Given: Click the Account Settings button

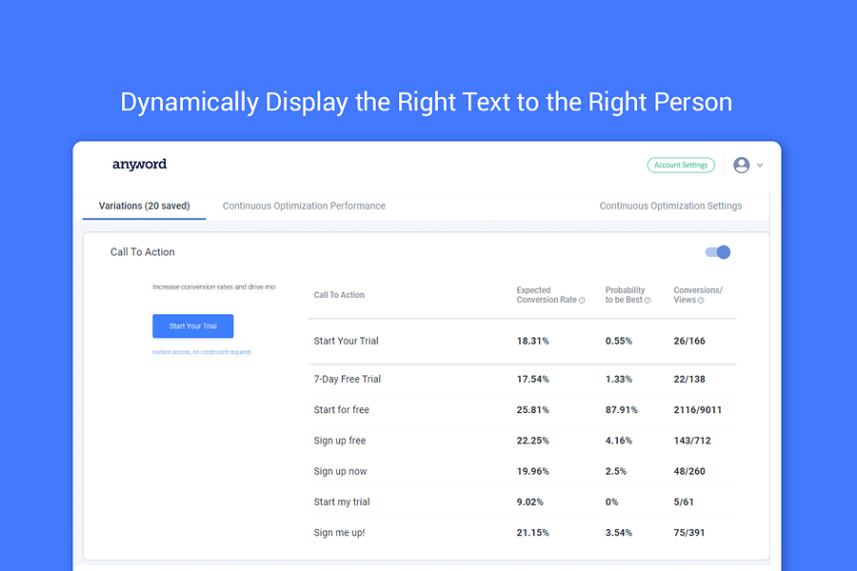Looking at the screenshot, I should 681,165.
